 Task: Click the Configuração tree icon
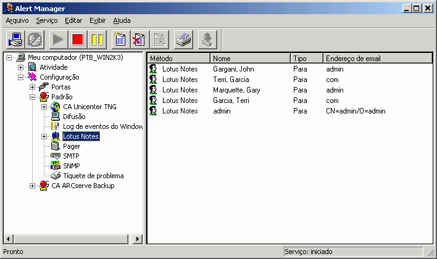click(32, 77)
